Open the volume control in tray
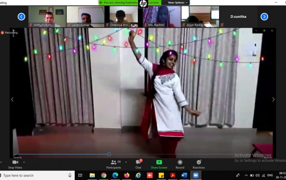Viewport: 286px width, 180px height. coord(257,175)
